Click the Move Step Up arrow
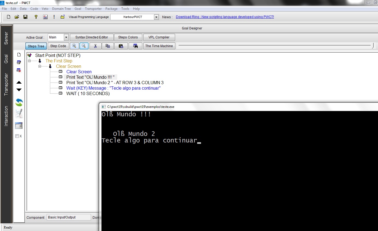Viewport: 378px width, 231px height. (19, 83)
